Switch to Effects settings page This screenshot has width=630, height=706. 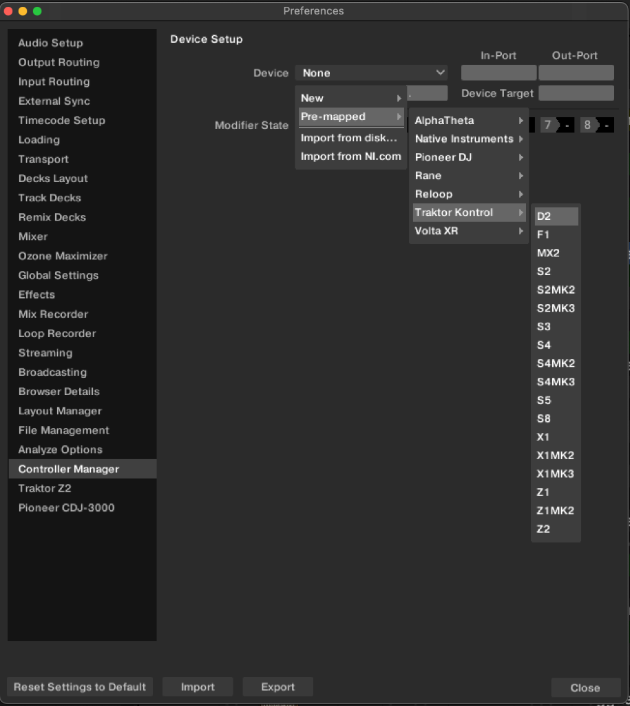click(83, 294)
